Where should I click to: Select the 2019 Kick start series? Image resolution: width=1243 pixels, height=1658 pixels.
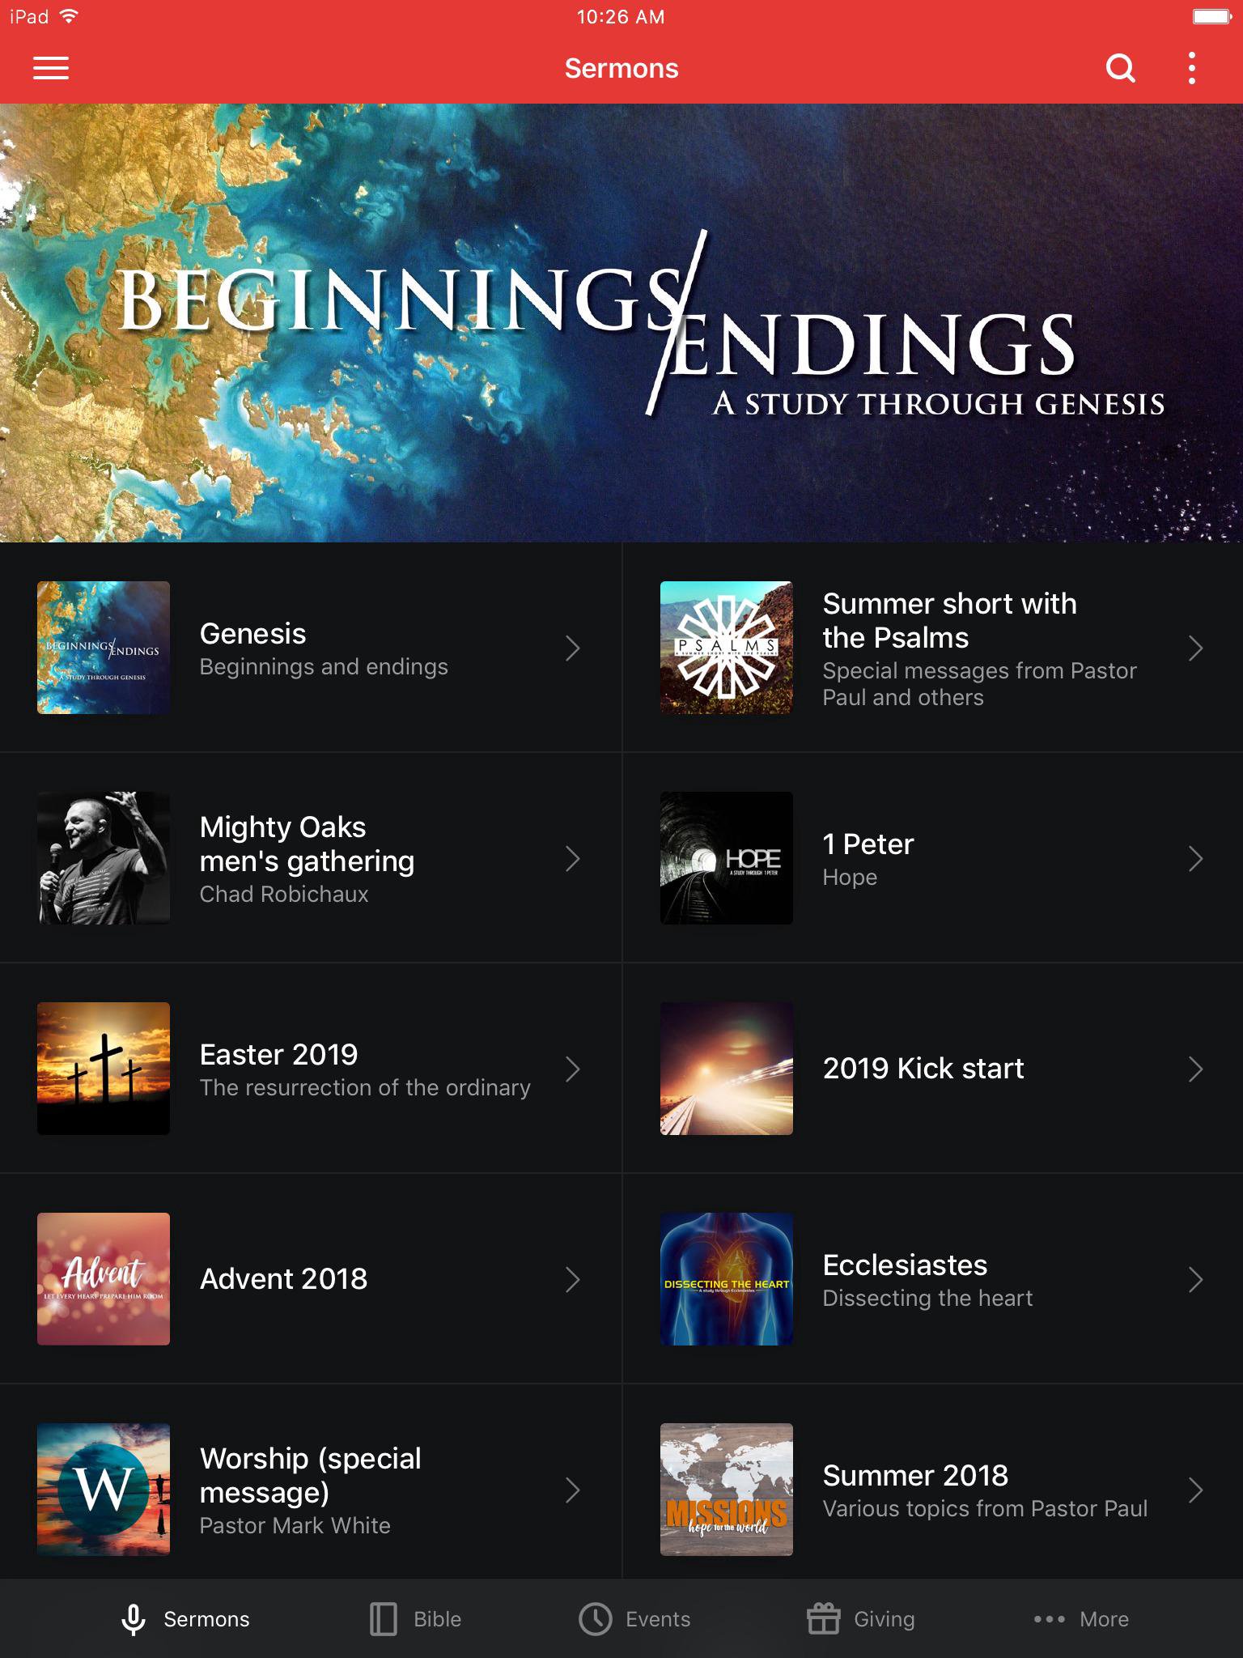coord(932,1069)
